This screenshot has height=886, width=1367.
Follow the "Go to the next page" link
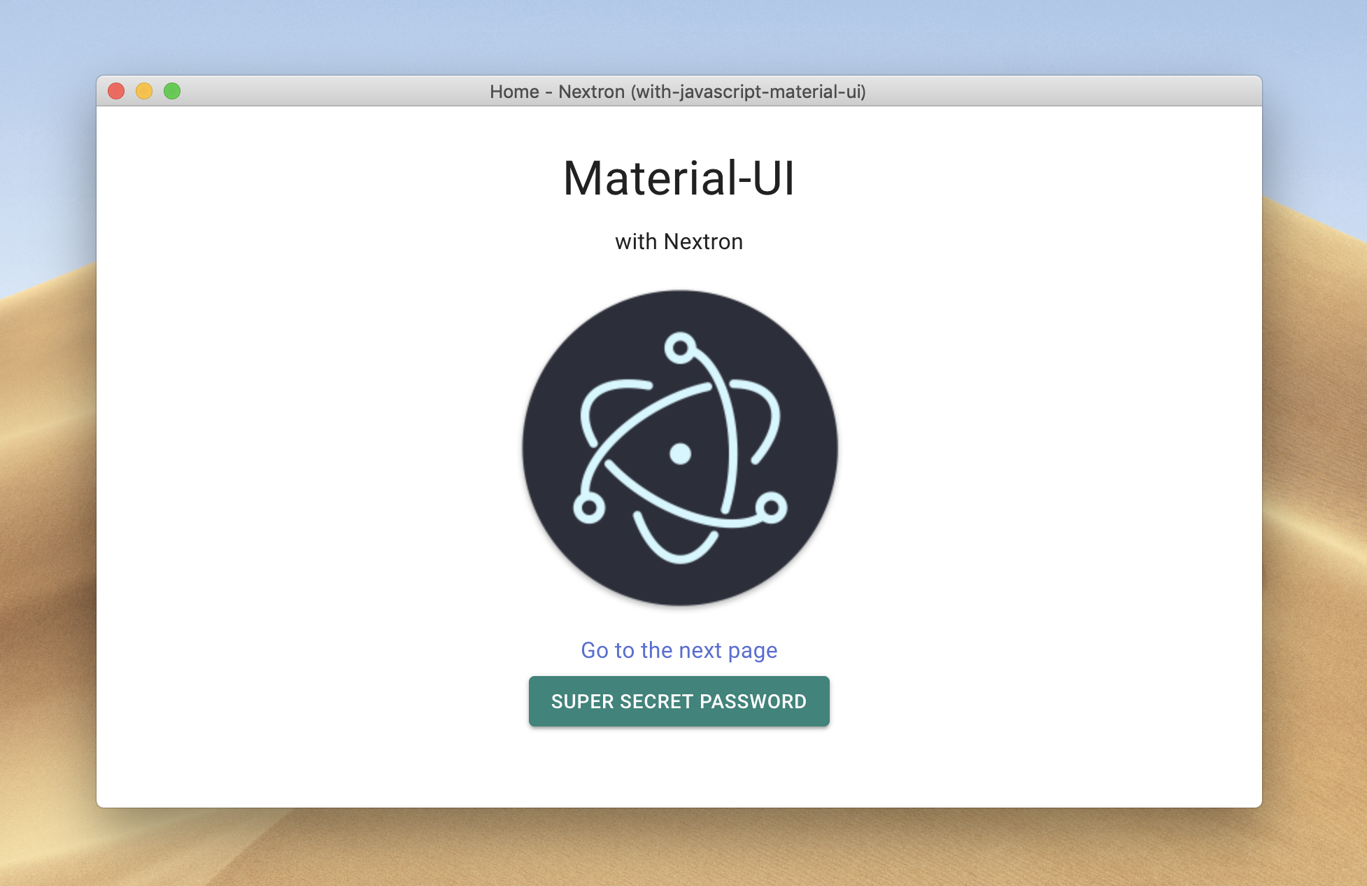679,650
